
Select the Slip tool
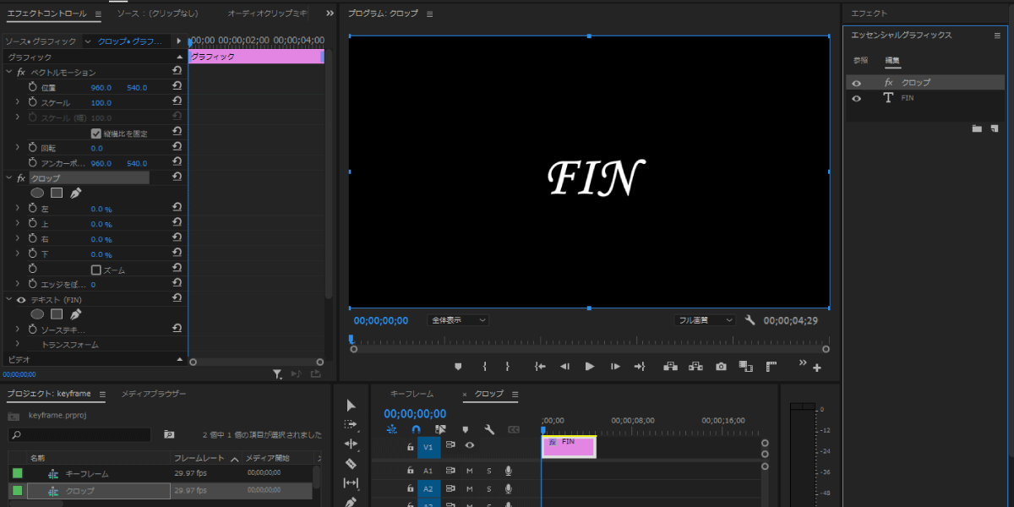pos(352,483)
